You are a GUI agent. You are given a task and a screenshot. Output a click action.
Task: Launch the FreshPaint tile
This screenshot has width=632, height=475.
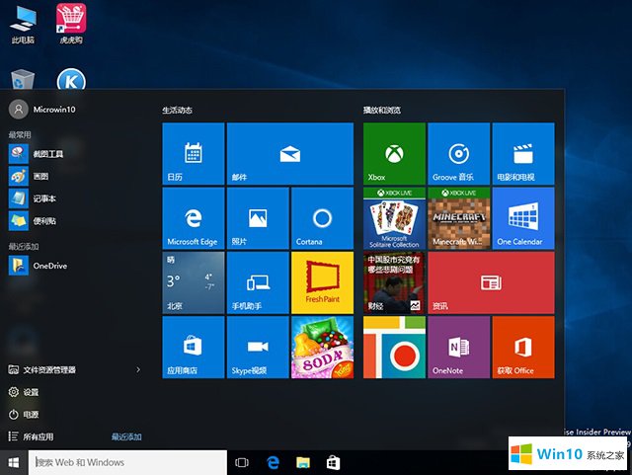tap(322, 282)
